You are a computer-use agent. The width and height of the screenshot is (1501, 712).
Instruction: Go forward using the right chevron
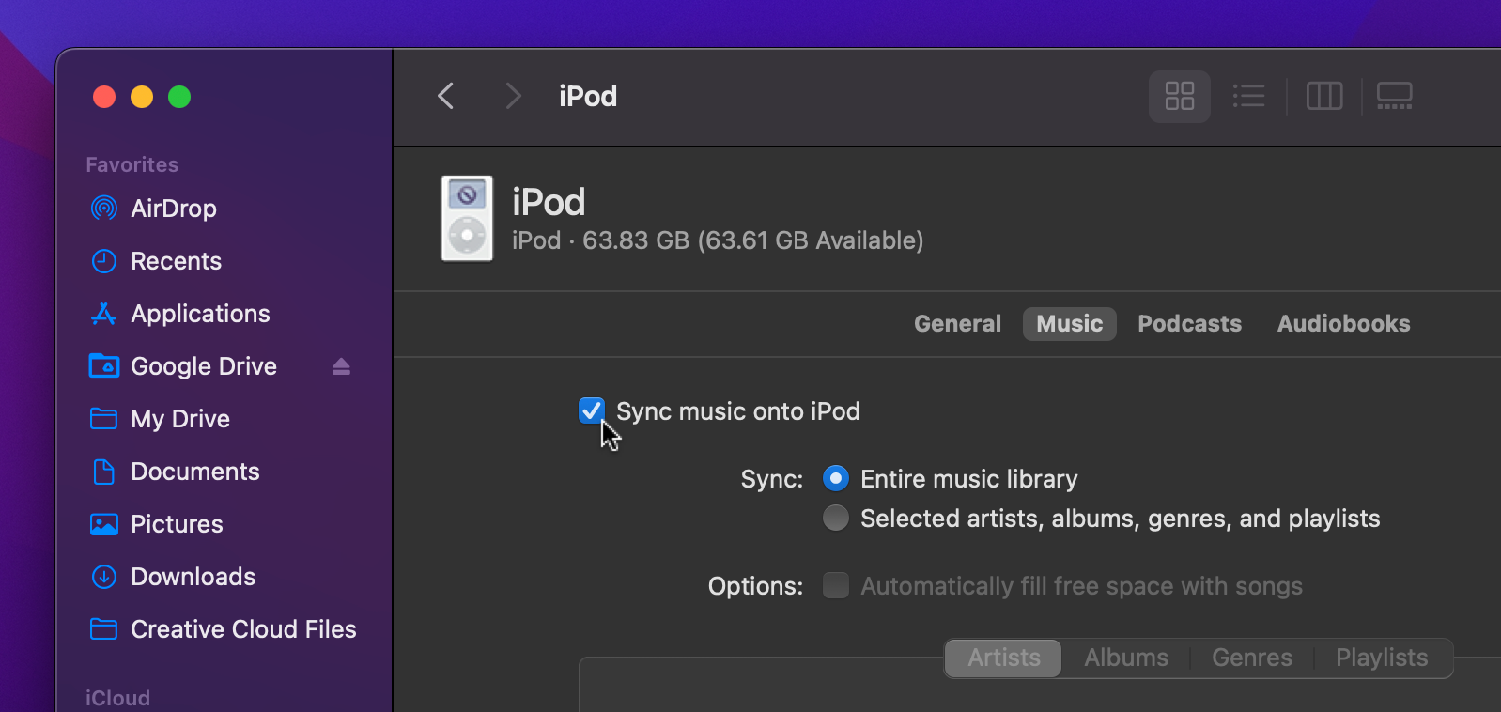[x=513, y=96]
